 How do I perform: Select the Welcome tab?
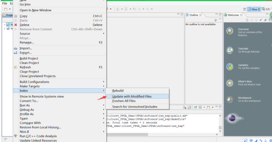233,15
